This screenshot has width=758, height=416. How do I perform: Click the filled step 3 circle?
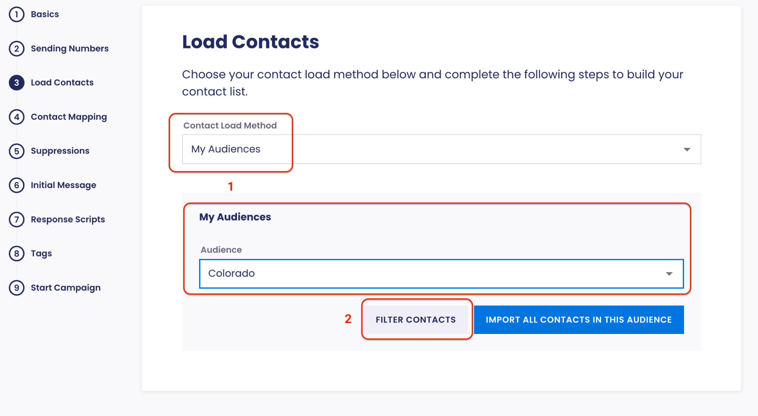pos(17,83)
